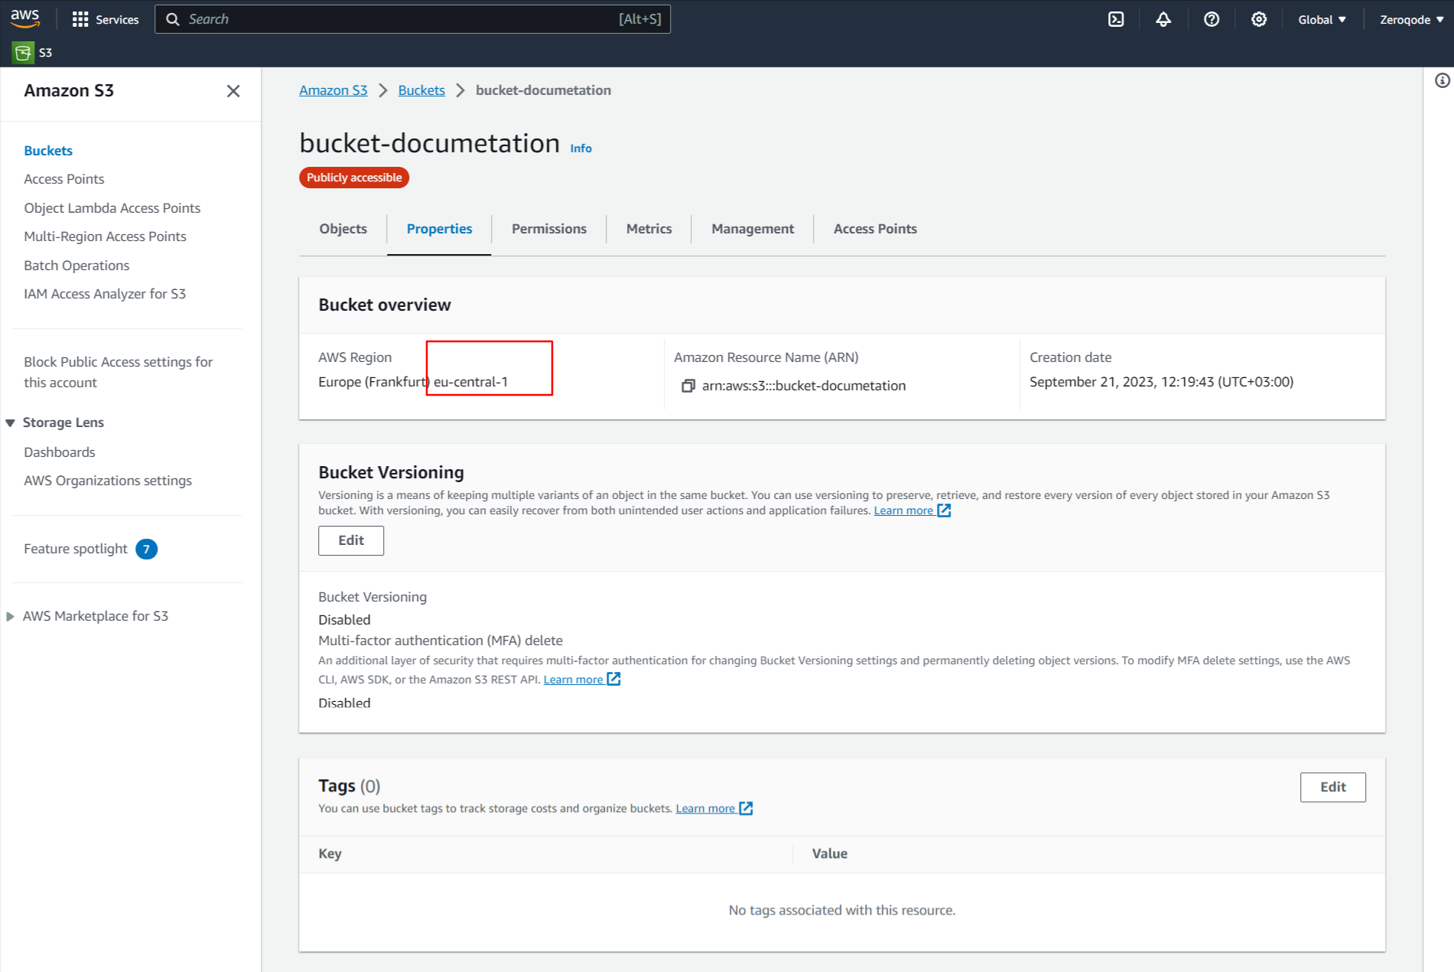Click external link icon after tags Learn more
The height and width of the screenshot is (972, 1454).
coord(746,808)
